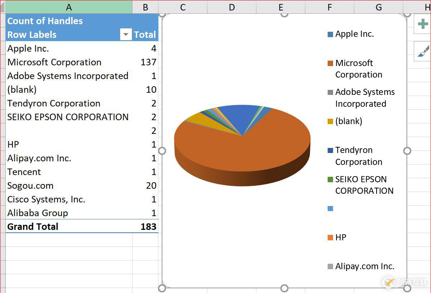Screen dimensions: 431x293
Task: Click the chart's right middle resize handle
Action: coord(407,150)
